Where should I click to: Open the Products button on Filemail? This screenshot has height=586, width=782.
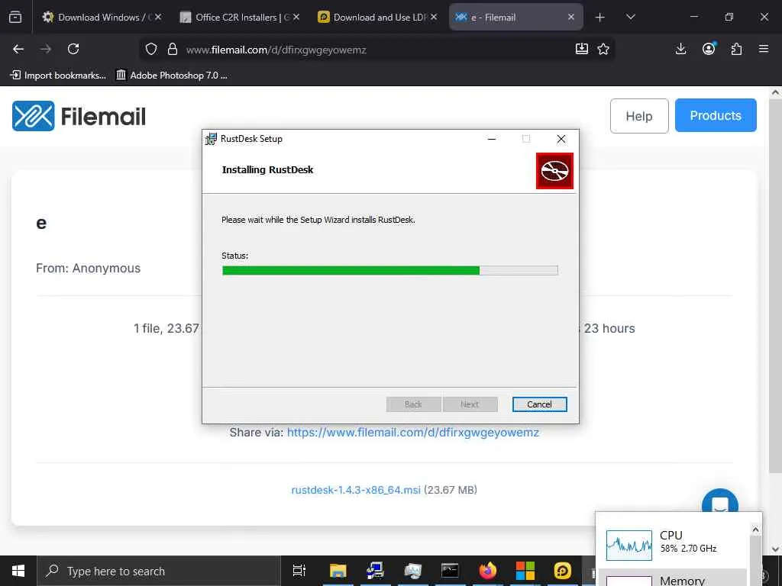tap(716, 116)
